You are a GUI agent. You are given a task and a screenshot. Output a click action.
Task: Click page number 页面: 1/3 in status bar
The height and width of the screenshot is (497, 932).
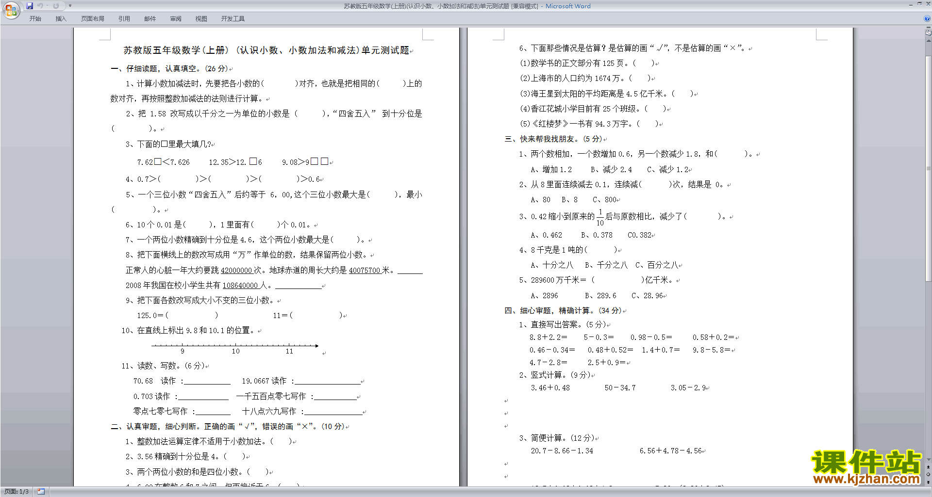pos(17,492)
